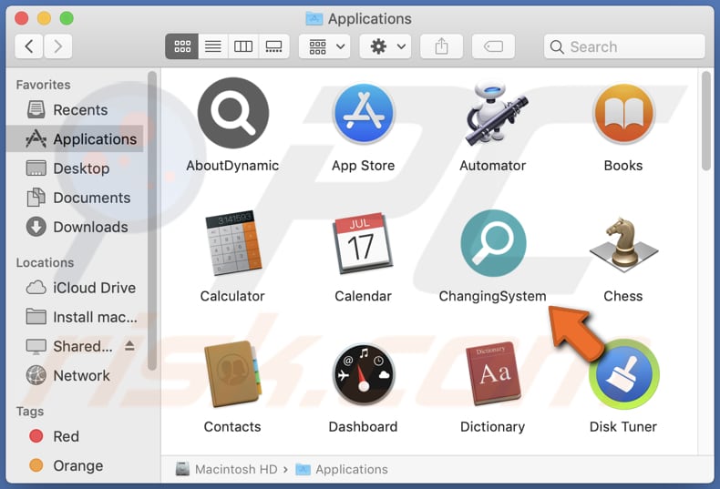
Task: Click the Share toolbar button
Action: [x=441, y=46]
